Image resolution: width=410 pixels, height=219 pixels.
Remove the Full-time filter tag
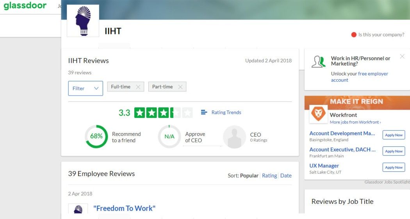coord(138,87)
